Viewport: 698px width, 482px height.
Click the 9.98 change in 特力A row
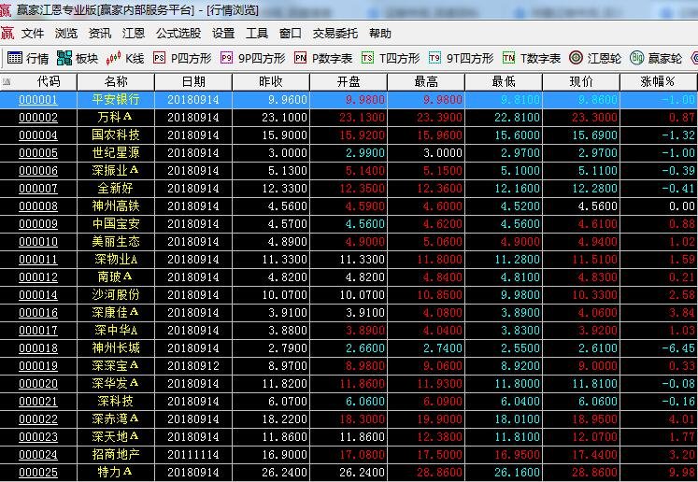(682, 473)
